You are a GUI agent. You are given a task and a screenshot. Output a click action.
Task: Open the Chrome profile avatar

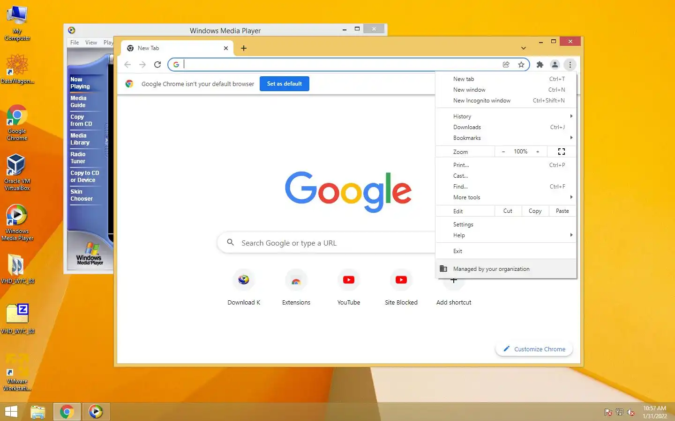click(x=555, y=65)
